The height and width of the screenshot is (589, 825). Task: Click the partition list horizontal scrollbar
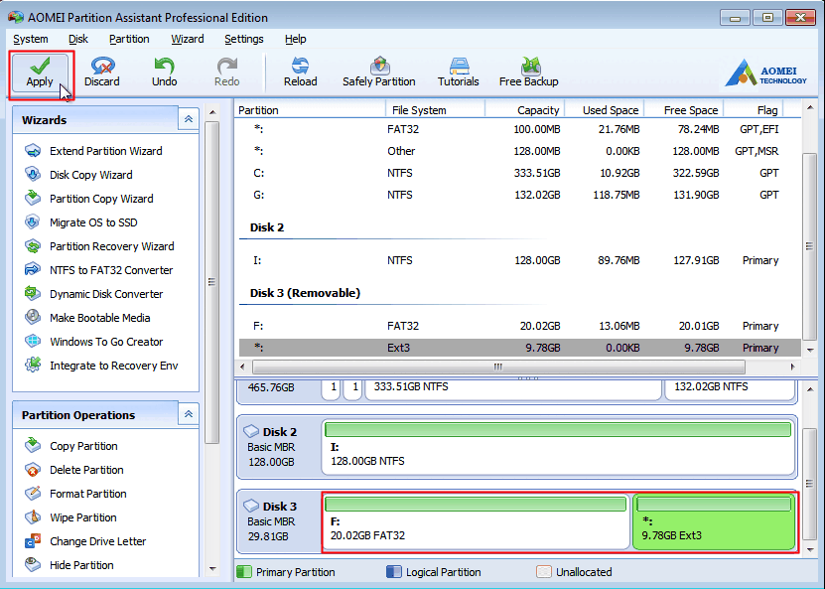click(x=498, y=367)
